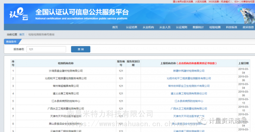The image size is (255, 132).
Task: Click the 序号 column header
Action: [13, 63]
